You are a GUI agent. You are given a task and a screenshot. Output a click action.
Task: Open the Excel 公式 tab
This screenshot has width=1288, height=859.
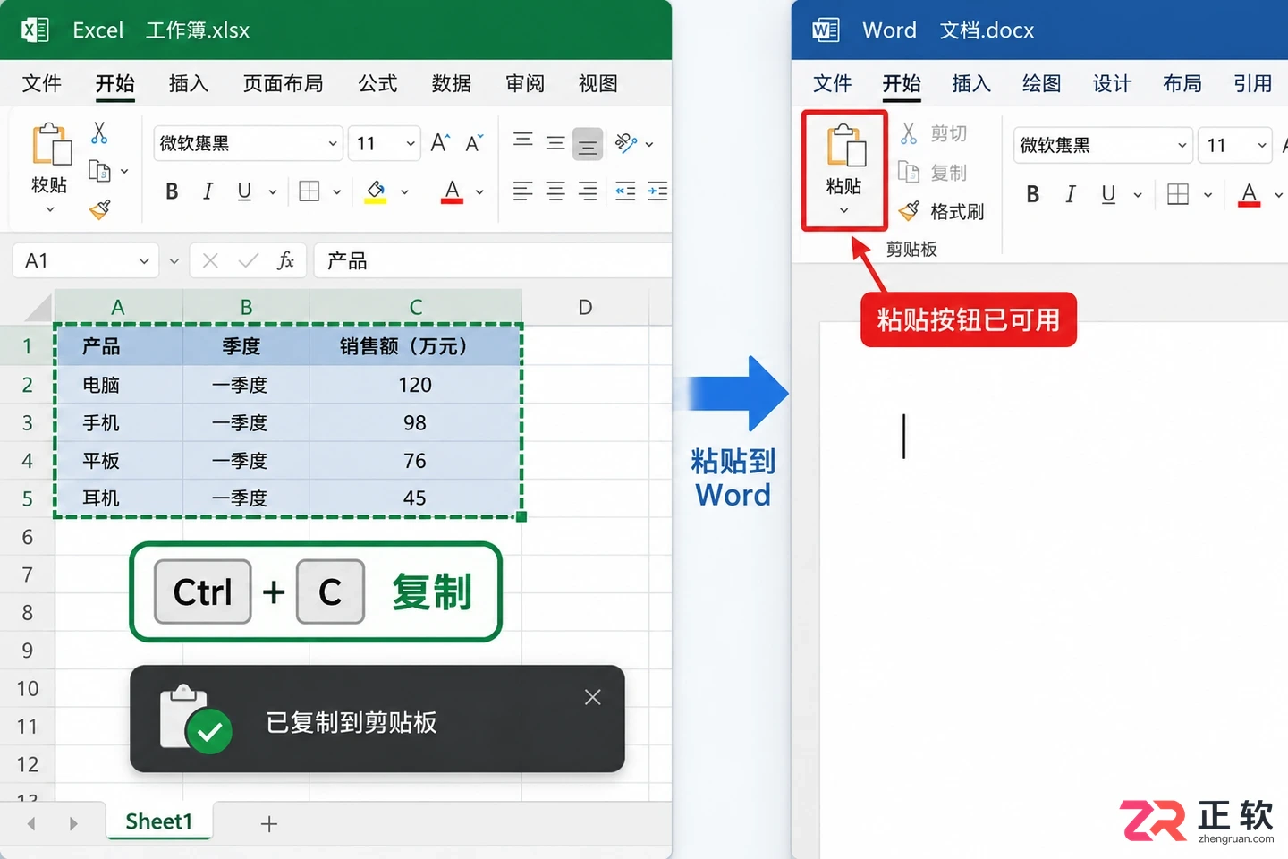point(377,83)
